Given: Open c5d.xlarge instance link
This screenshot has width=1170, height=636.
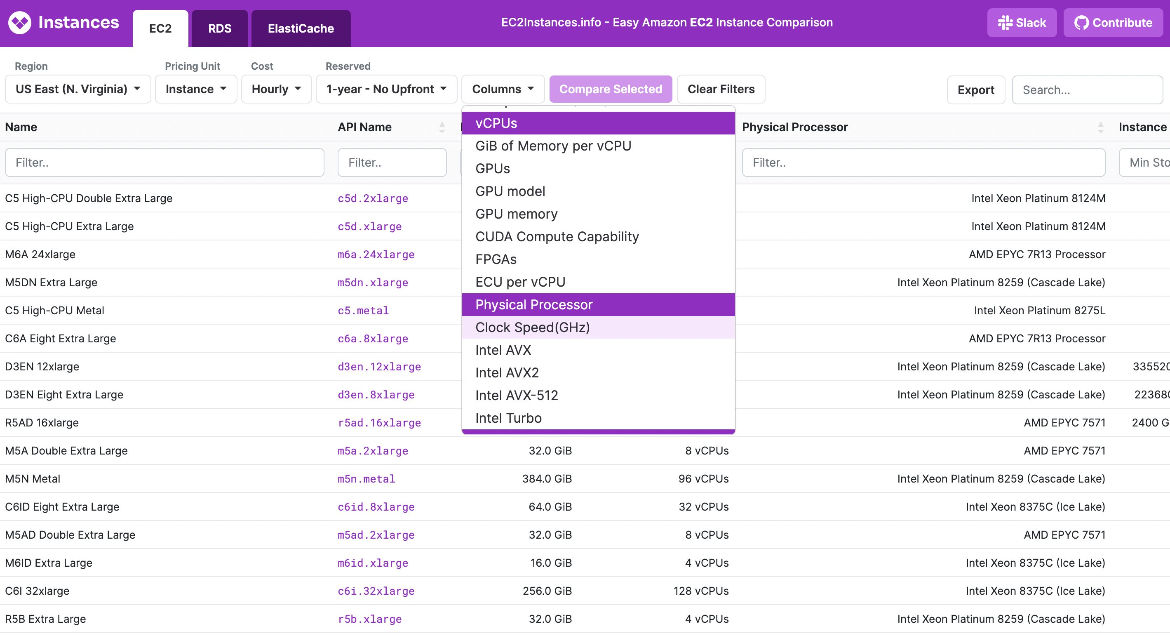Looking at the screenshot, I should point(369,227).
